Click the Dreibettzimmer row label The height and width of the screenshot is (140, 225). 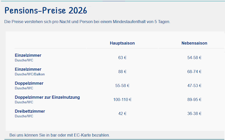(x=30, y=111)
